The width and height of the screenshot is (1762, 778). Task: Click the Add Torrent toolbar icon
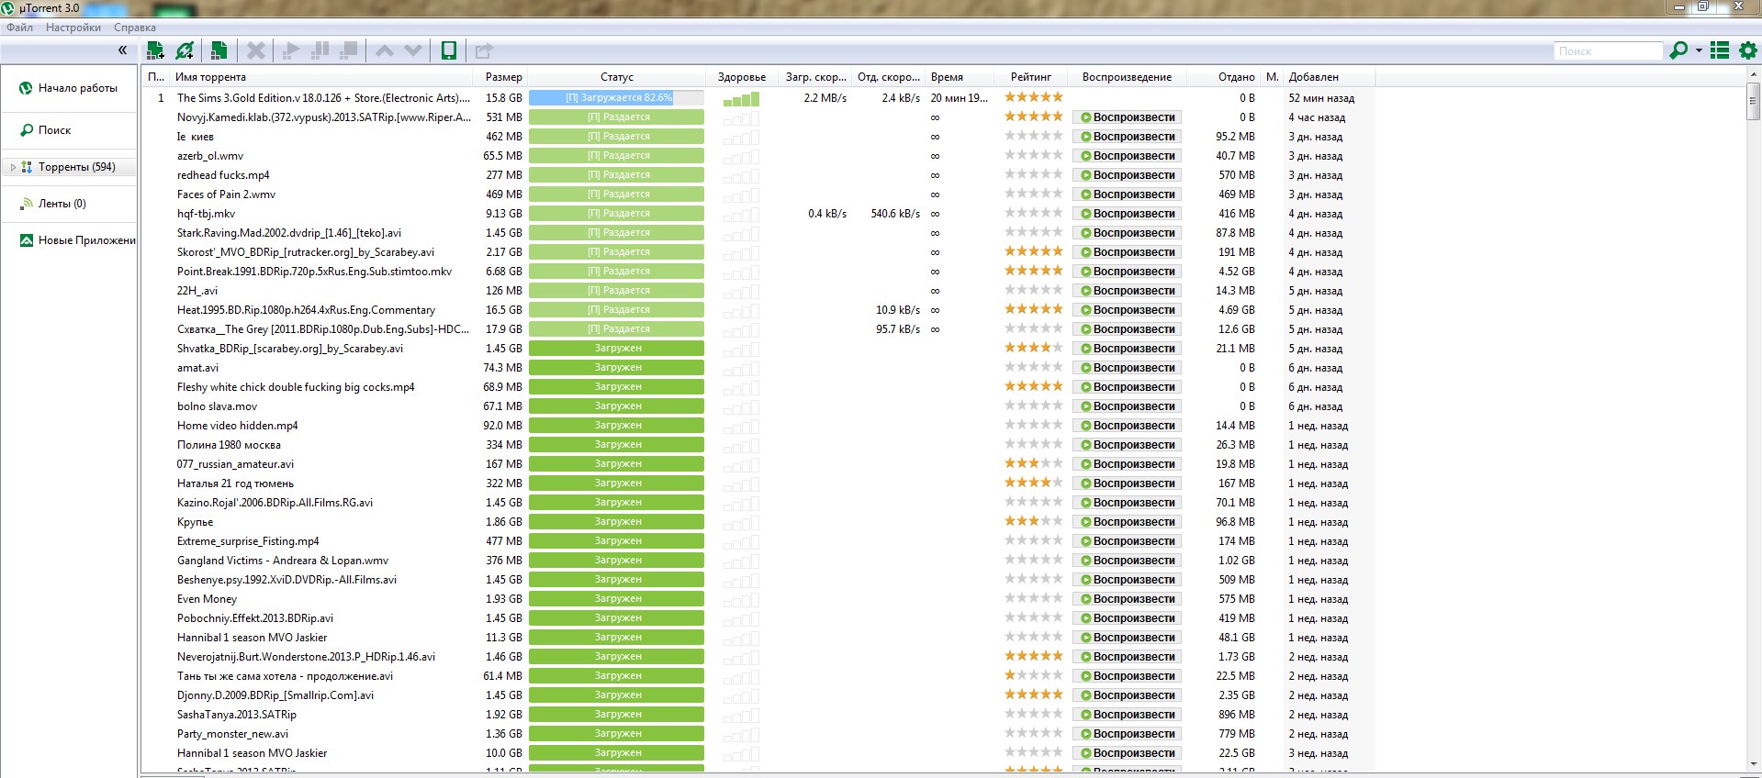pyautogui.click(x=156, y=50)
